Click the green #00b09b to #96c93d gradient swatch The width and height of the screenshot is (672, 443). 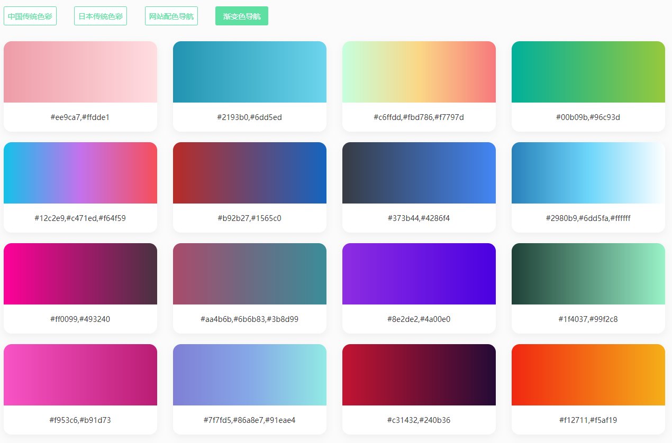tap(588, 72)
